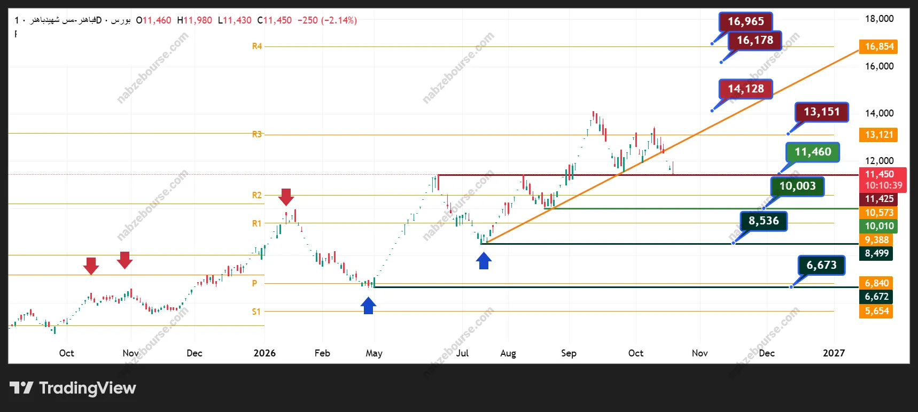Image resolution: width=918 pixels, height=412 pixels.
Task: Click the dark green 6,672 axis label
Action: coord(876,297)
